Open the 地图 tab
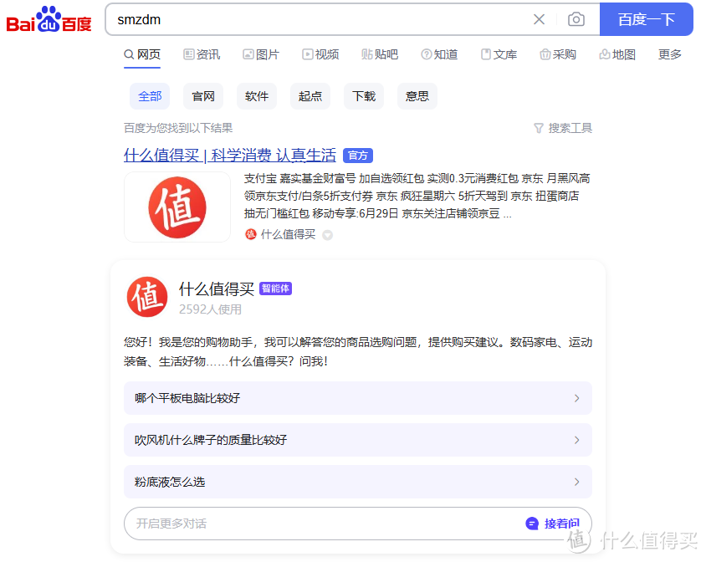This screenshot has width=706, height=562. [x=617, y=54]
